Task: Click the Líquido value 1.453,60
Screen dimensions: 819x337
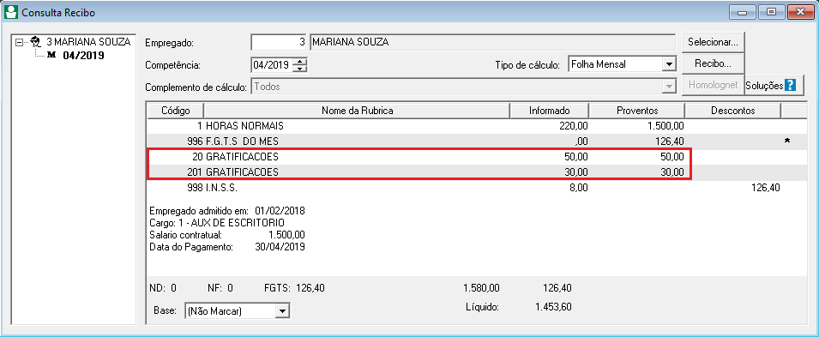Action: click(x=553, y=307)
